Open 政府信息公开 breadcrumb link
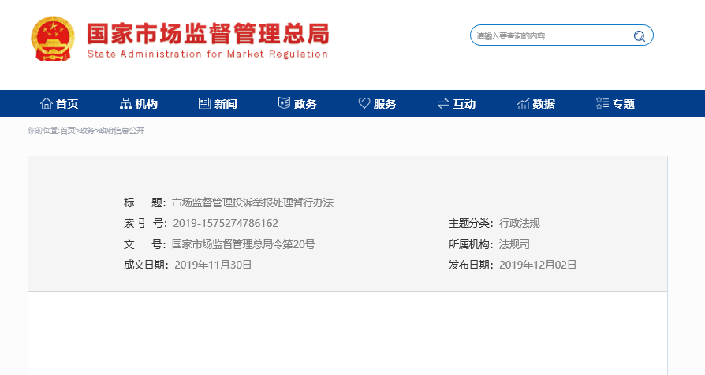The width and height of the screenshot is (705, 375). coord(121,131)
